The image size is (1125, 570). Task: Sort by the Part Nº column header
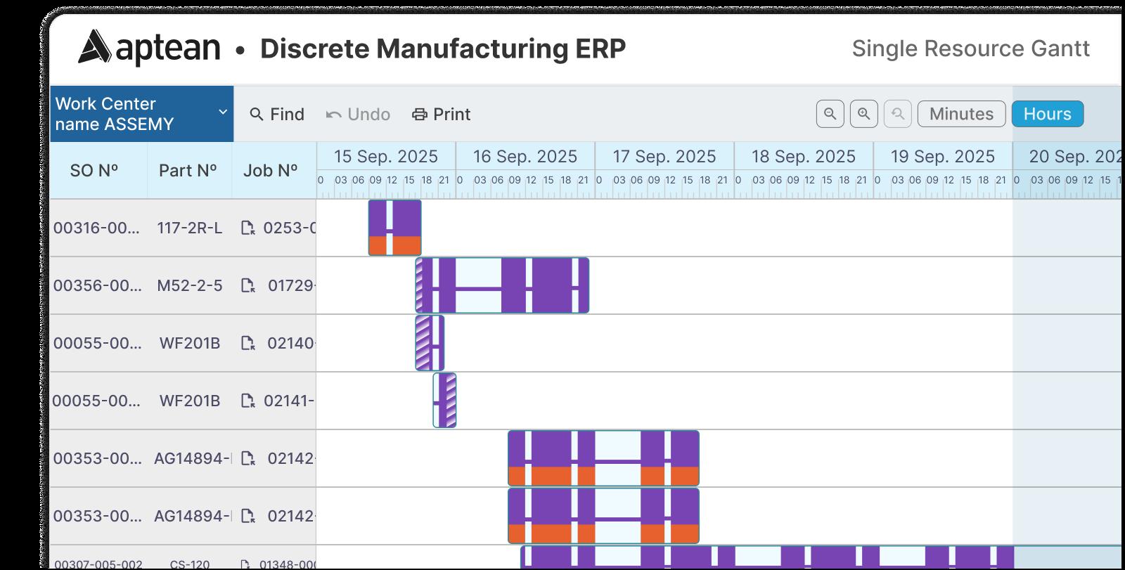(188, 171)
